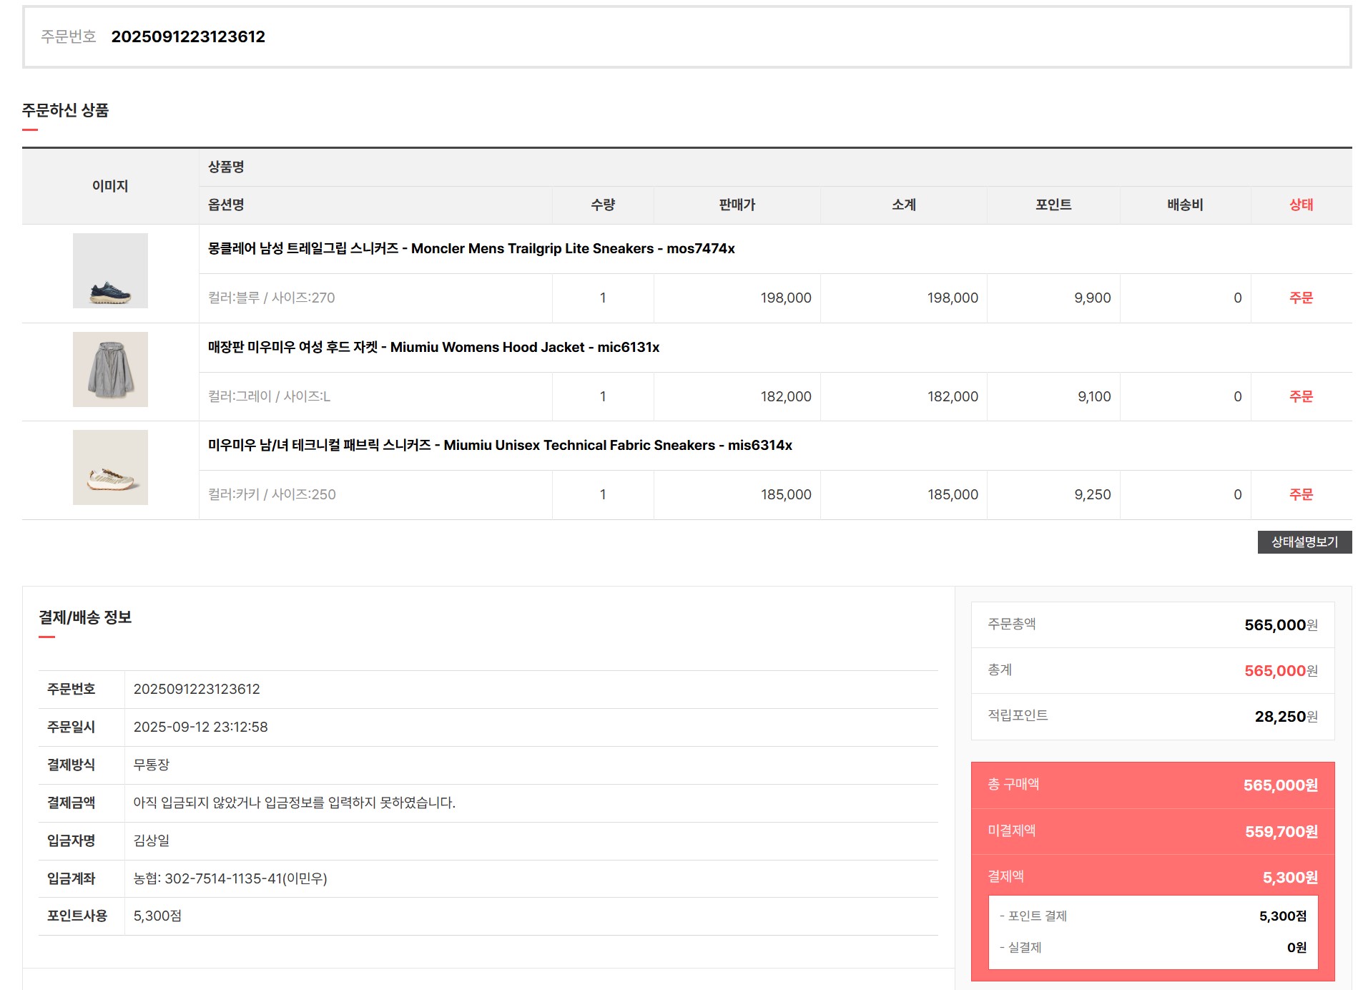Screen dimensions: 1358x990
Task: Click the 결제/배송 정보 section heading
Action: 85,618
